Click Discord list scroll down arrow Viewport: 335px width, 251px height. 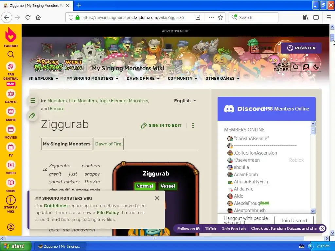[313, 211]
